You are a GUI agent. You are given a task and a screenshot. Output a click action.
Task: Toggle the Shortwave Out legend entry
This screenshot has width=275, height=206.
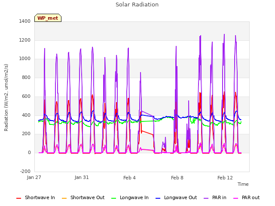[x=83, y=198]
